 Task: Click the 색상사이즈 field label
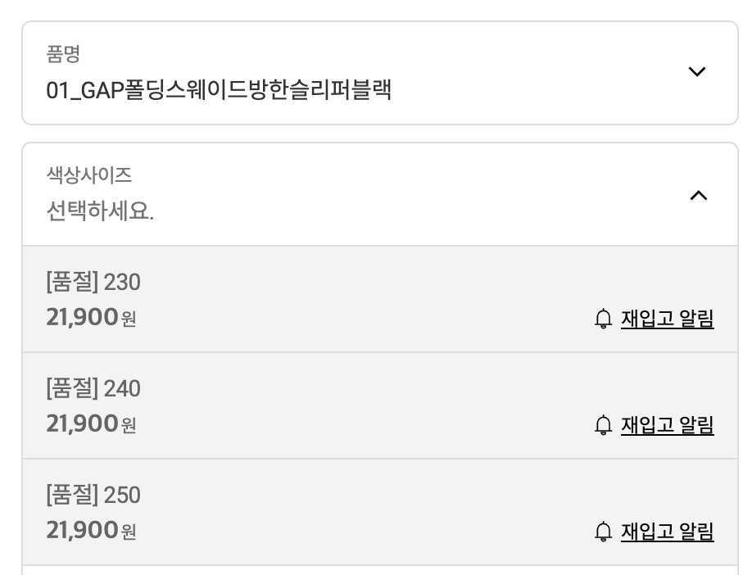[x=89, y=174]
